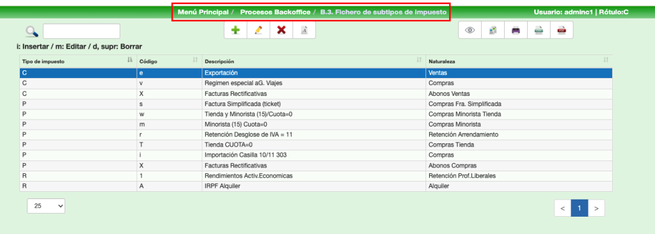
Task: Click the document 'A' icon in toolbar
Action: [304, 30]
